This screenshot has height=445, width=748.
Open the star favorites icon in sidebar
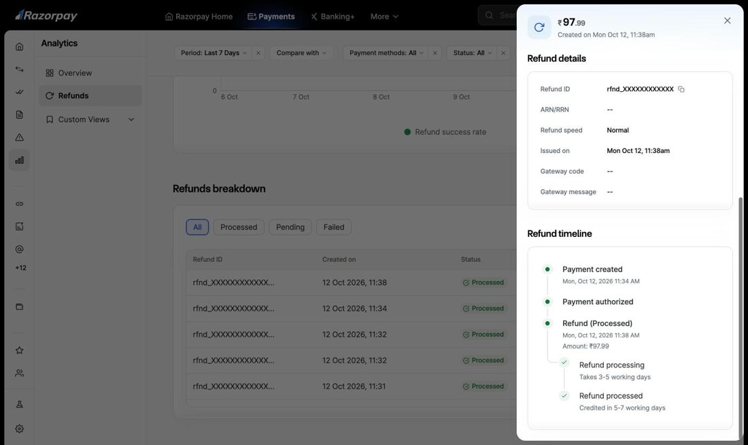point(19,350)
